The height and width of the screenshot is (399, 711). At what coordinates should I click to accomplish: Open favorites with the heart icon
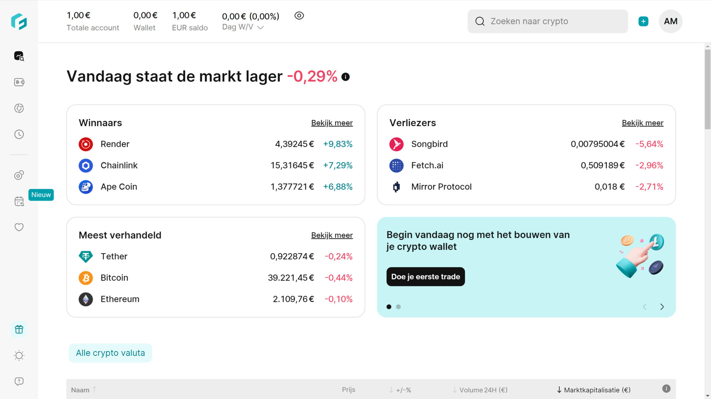pyautogui.click(x=19, y=227)
